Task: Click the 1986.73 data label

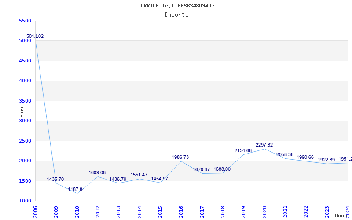Action: click(180, 157)
